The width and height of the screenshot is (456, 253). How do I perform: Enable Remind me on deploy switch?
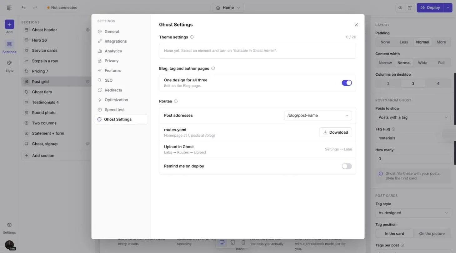tap(347, 166)
